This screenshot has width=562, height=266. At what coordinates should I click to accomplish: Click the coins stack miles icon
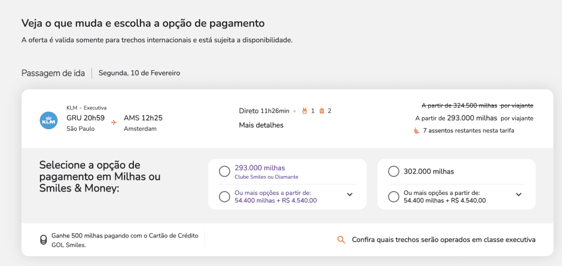(43, 240)
